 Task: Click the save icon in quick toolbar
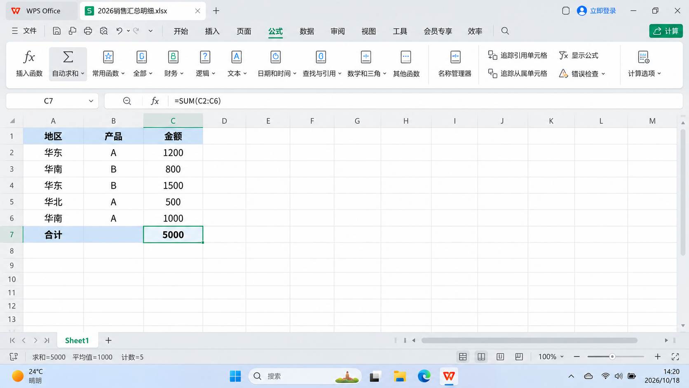tap(57, 31)
